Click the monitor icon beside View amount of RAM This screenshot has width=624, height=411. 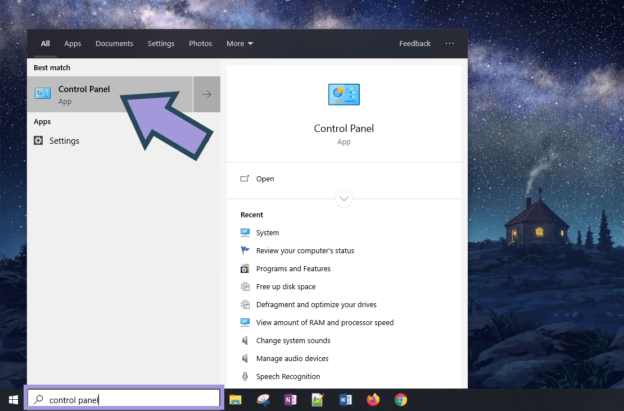point(245,322)
